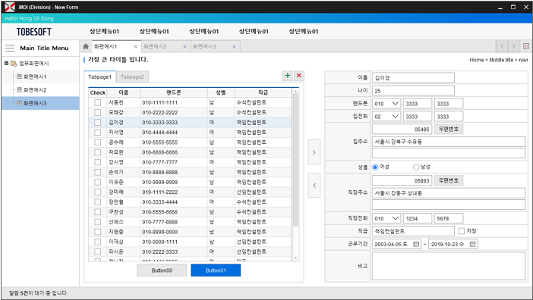
Task: Select the 이유준 name cell
Action: [x=124, y=182]
